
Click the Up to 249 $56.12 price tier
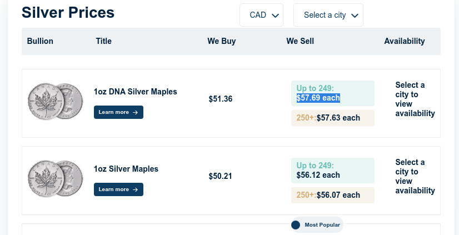333,171
